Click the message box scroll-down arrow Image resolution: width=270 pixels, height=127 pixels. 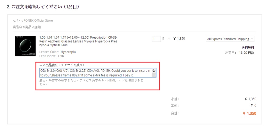(154, 72)
